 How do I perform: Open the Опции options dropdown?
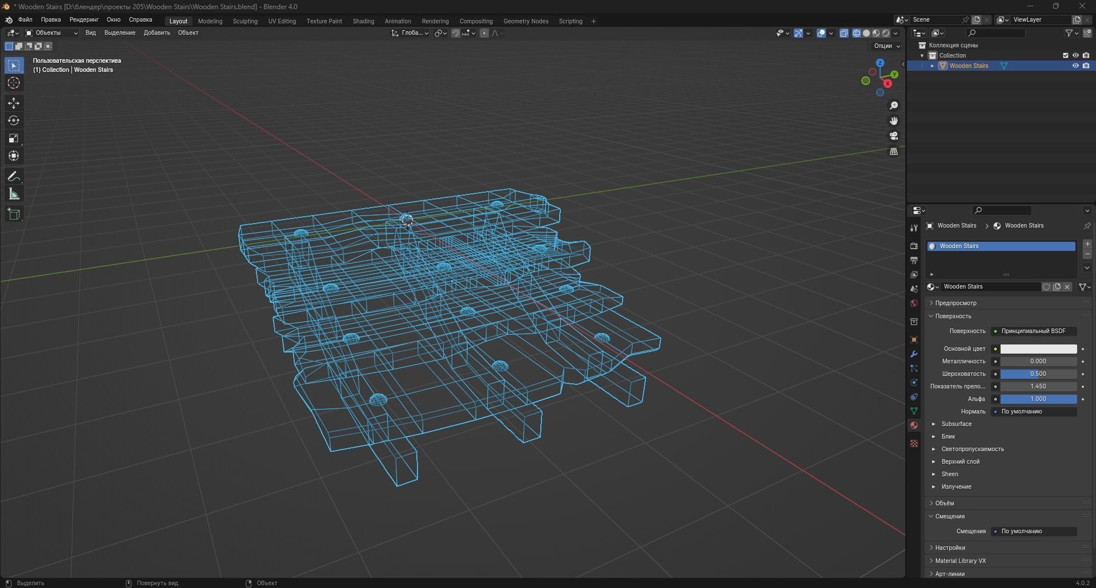[x=886, y=46]
